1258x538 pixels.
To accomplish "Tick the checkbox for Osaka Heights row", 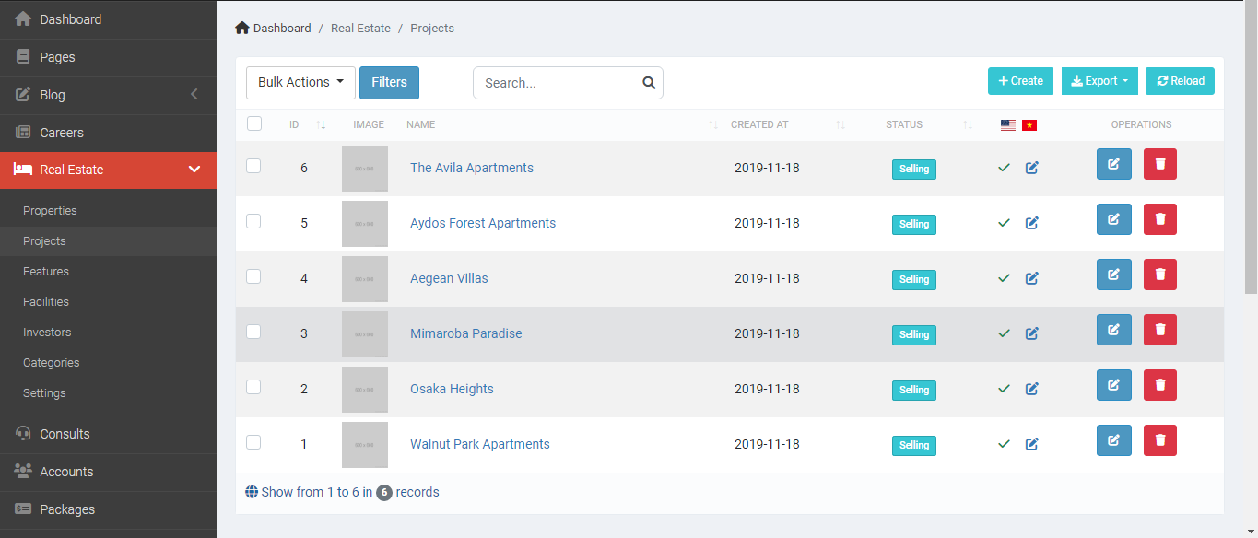I will coord(253,387).
